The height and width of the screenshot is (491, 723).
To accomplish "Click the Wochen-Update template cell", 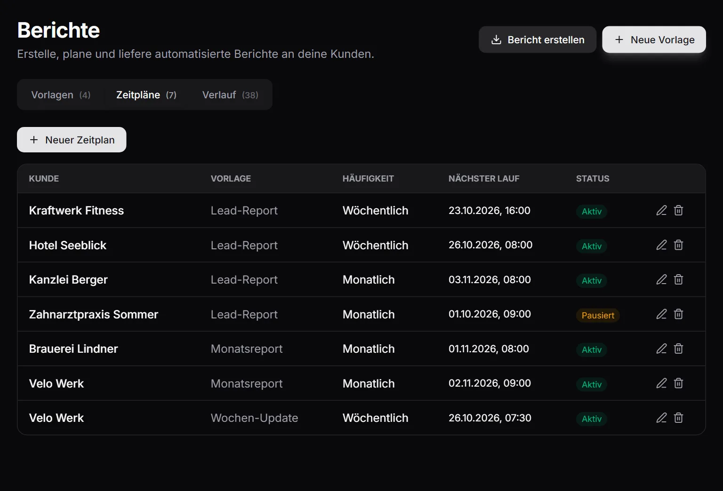I will 254,418.
